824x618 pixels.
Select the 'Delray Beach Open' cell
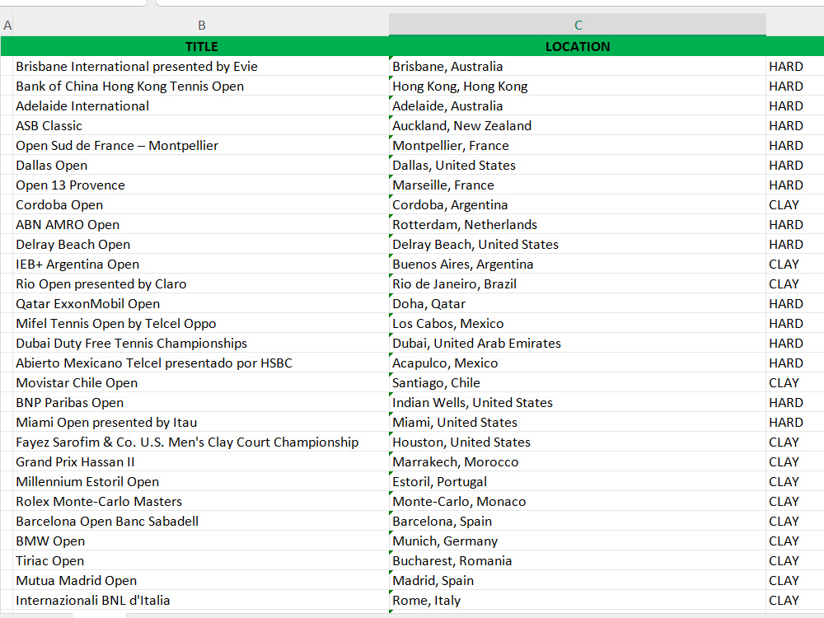click(x=201, y=245)
